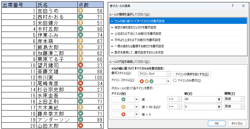
Task: Click the green check icon beside アンダーソン
Action: coord(81,120)
